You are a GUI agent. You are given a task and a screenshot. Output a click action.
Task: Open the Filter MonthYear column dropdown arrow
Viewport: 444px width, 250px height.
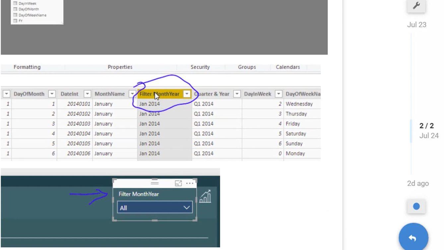(x=187, y=94)
